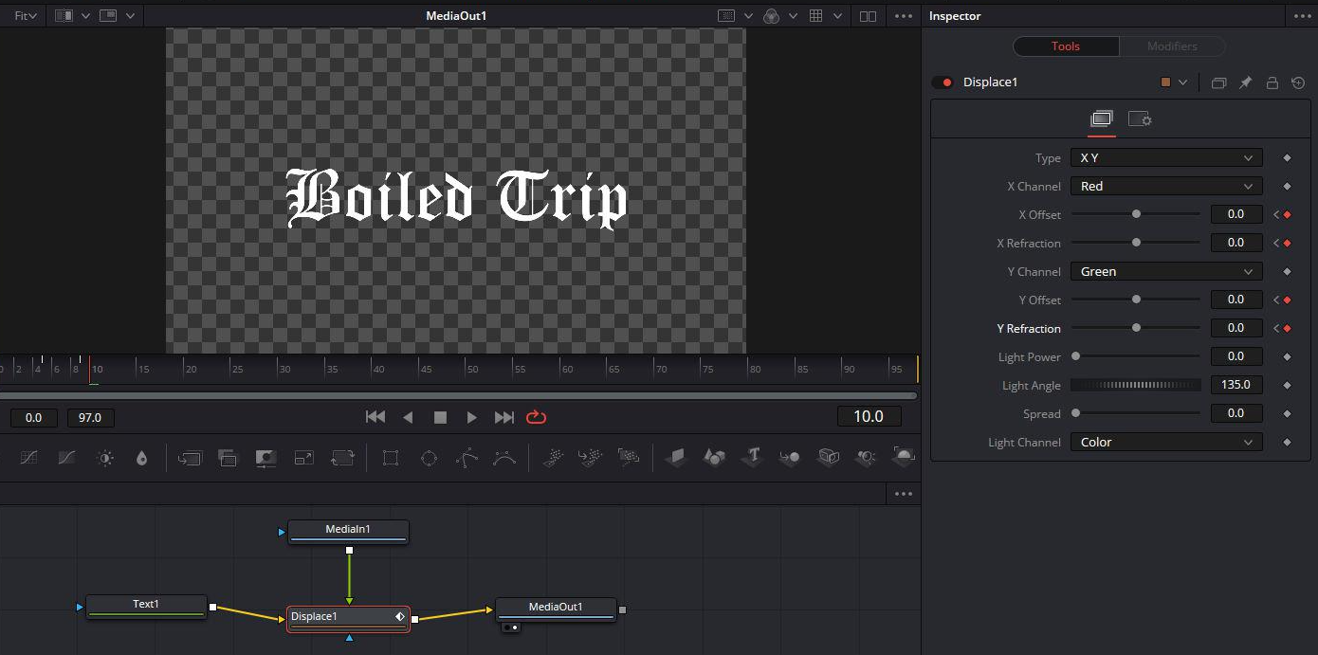Click the X Offset slider handle
This screenshot has width=1318, height=655.
(1136, 214)
